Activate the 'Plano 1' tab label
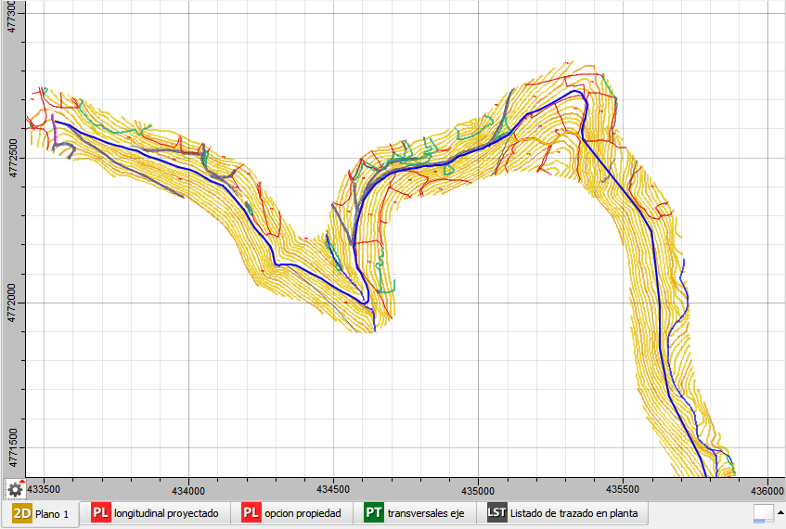Viewport: 786px width, 529px height. (x=52, y=513)
